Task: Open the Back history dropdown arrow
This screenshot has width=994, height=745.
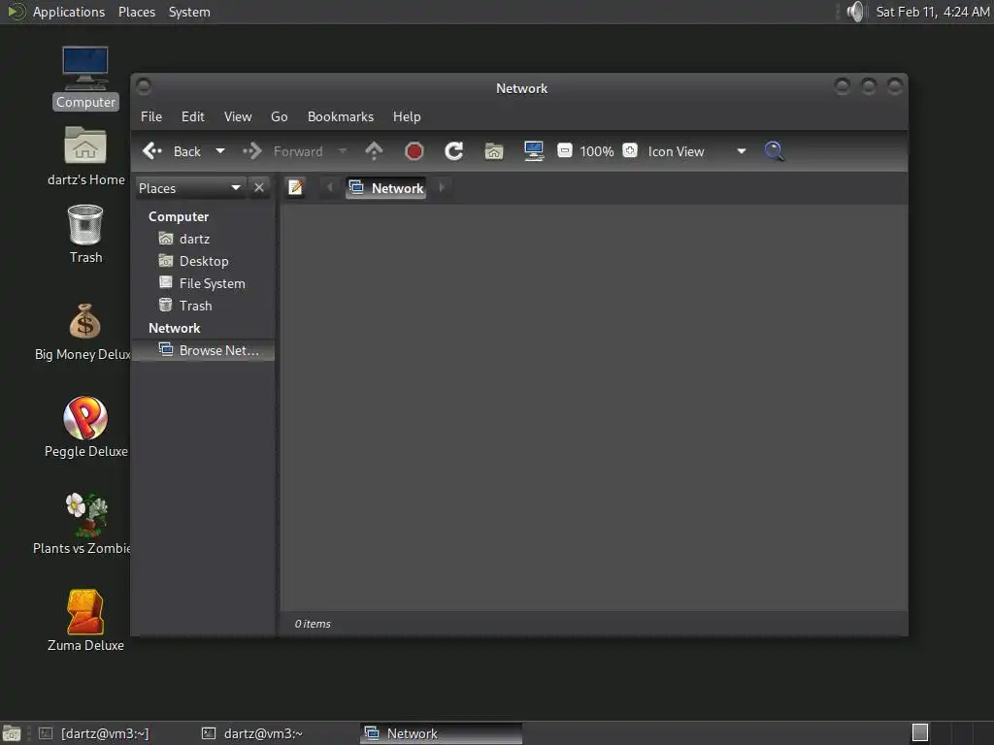Action: (220, 151)
